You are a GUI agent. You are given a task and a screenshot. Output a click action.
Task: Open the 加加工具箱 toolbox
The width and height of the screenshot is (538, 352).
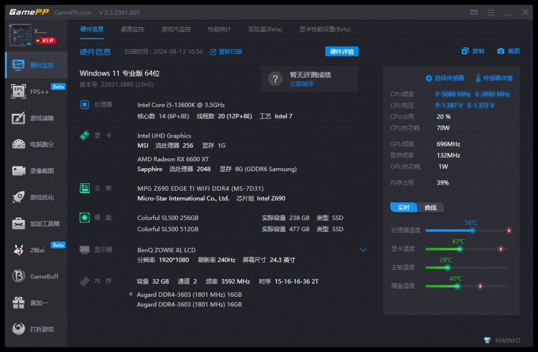point(36,224)
